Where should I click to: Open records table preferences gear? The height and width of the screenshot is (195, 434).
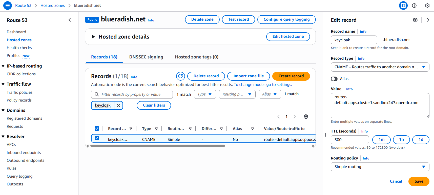point(306,117)
